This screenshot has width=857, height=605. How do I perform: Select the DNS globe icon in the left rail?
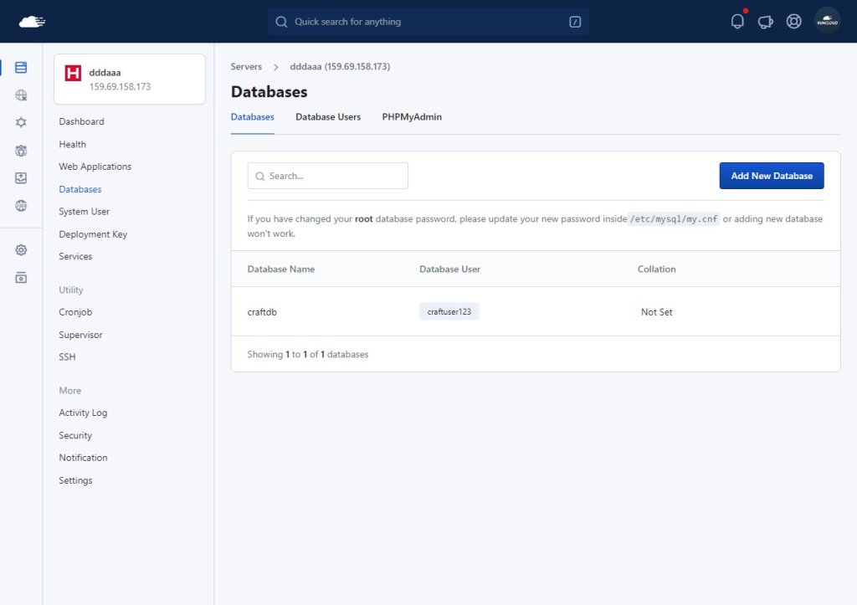(21, 206)
